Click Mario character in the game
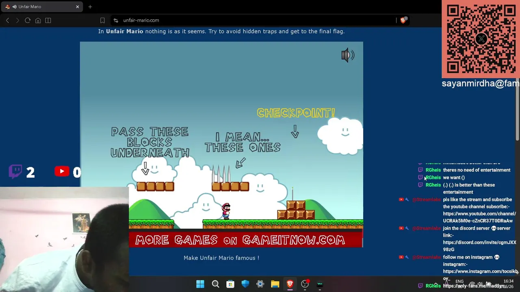520x292 pixels. (226, 211)
